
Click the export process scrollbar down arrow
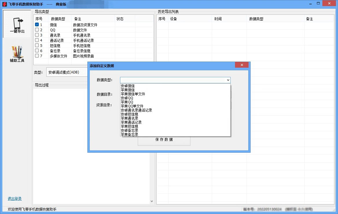pyautogui.click(x=152, y=201)
